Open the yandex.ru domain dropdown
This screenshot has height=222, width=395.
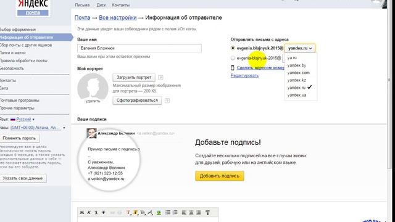pyautogui.click(x=299, y=48)
